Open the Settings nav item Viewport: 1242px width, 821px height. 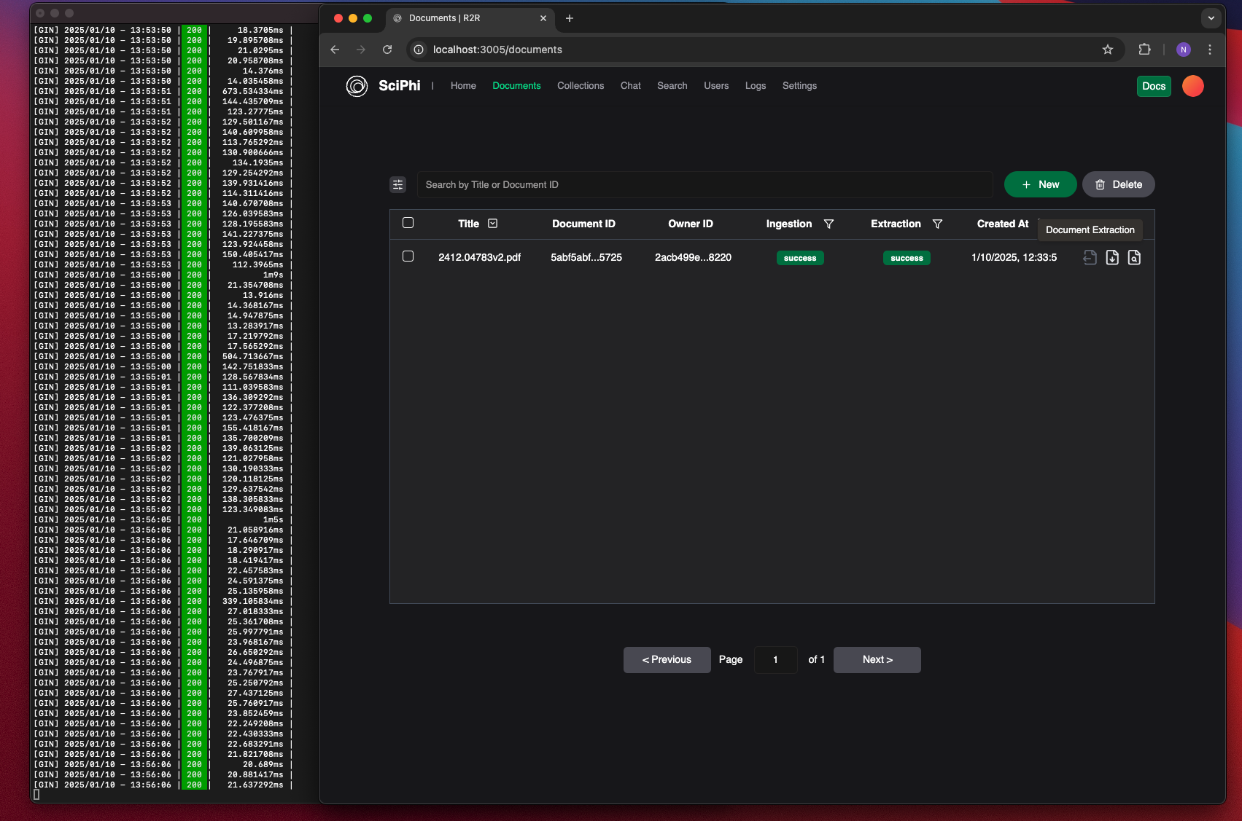pos(799,86)
